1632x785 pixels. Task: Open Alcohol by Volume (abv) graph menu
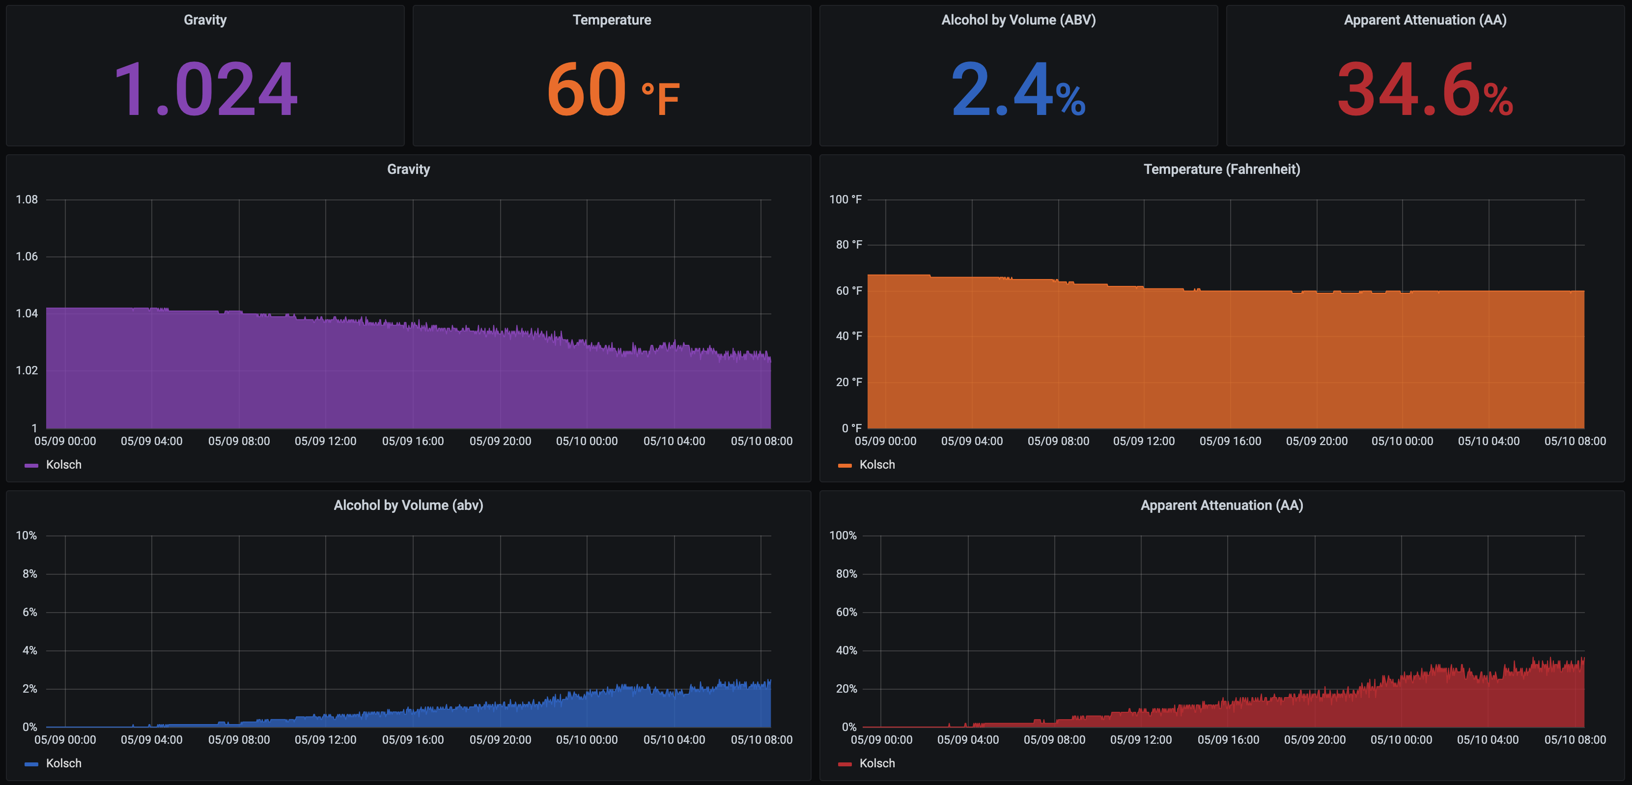(408, 505)
